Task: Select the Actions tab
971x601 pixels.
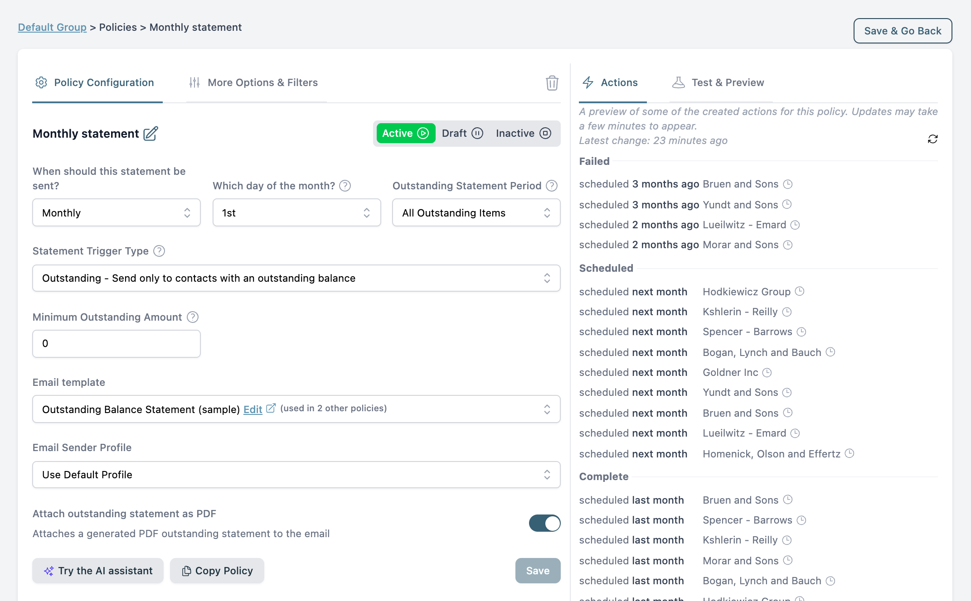Action: coord(613,83)
